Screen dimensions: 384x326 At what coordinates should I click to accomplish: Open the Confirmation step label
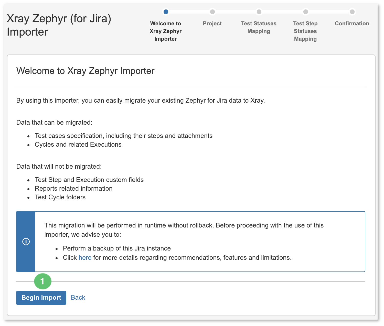point(352,24)
